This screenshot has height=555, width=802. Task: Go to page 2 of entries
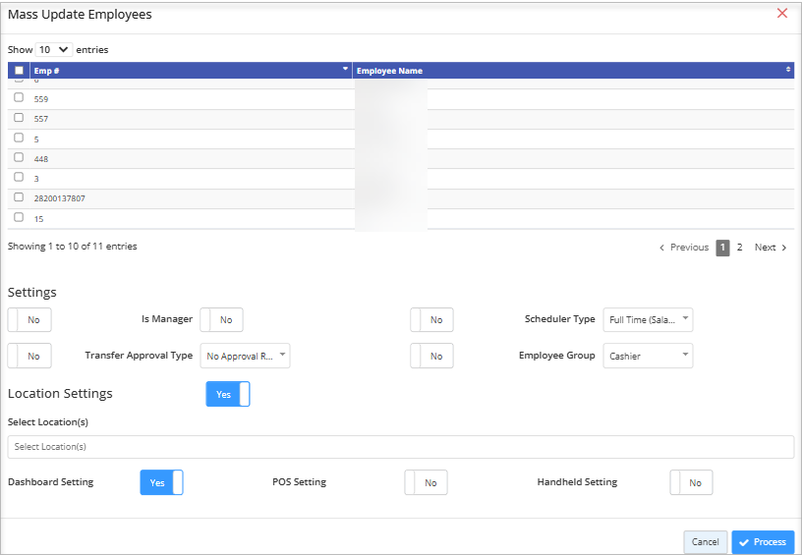tap(739, 248)
